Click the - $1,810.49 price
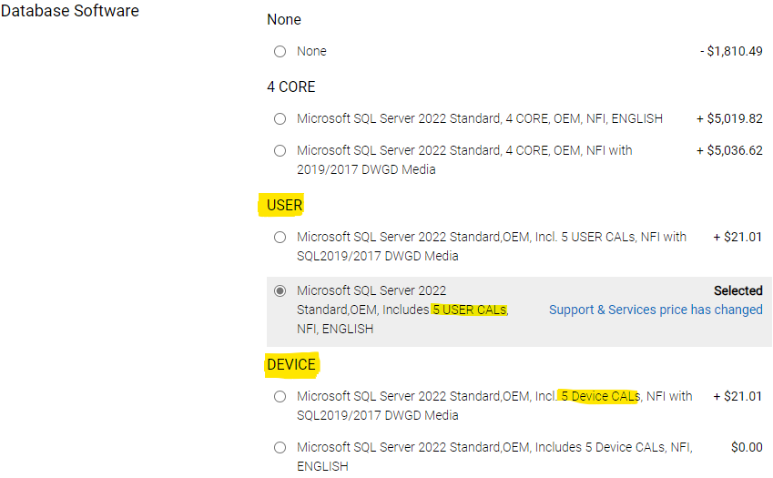This screenshot has width=773, height=478. 731,52
